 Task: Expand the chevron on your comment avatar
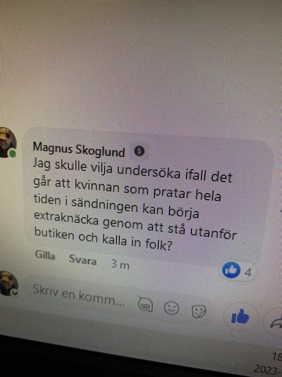click(x=15, y=293)
